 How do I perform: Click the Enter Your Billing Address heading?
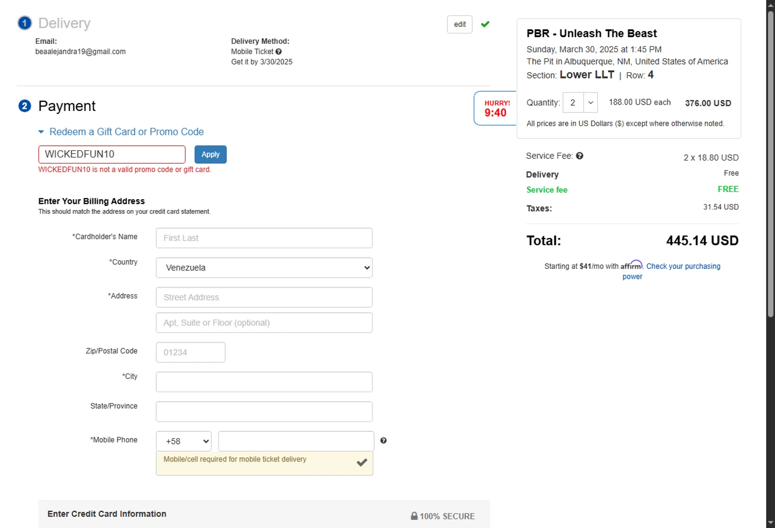pos(91,201)
